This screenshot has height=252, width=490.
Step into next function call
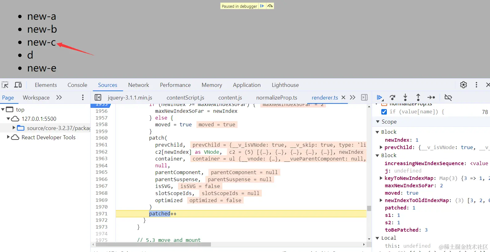(x=405, y=97)
